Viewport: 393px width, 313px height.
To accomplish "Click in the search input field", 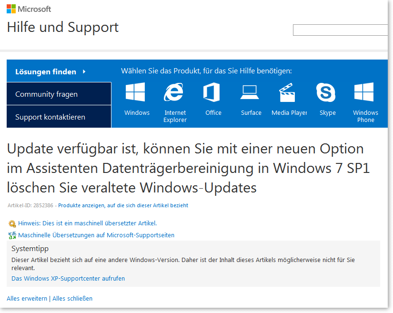I will [340, 30].
